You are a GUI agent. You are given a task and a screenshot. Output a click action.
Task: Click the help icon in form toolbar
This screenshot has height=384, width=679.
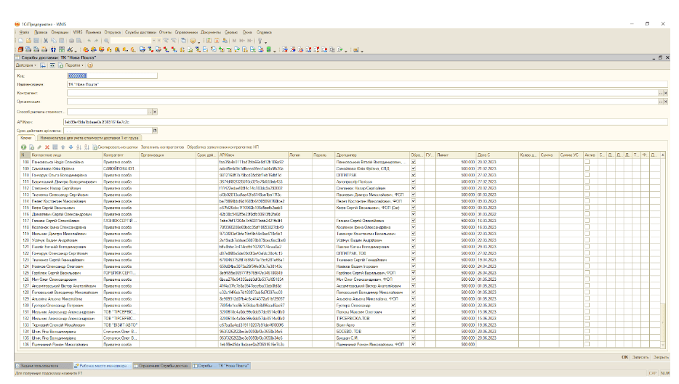[x=89, y=65]
